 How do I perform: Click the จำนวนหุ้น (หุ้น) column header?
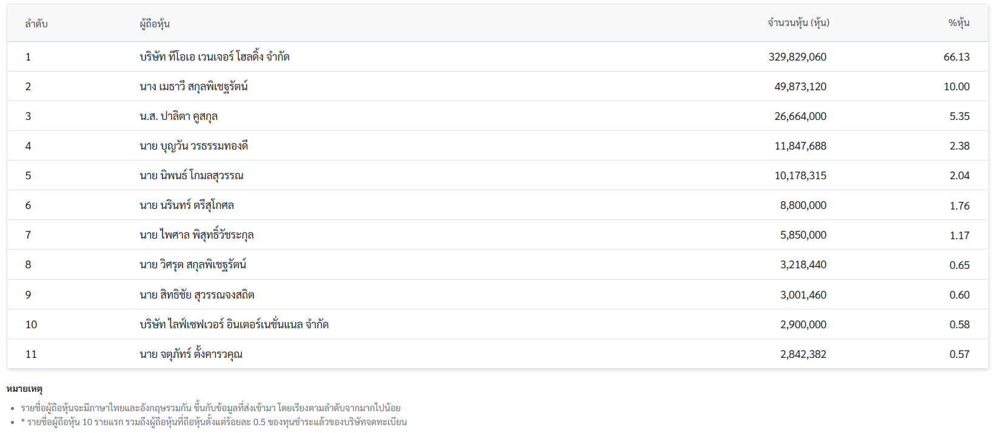point(798,23)
